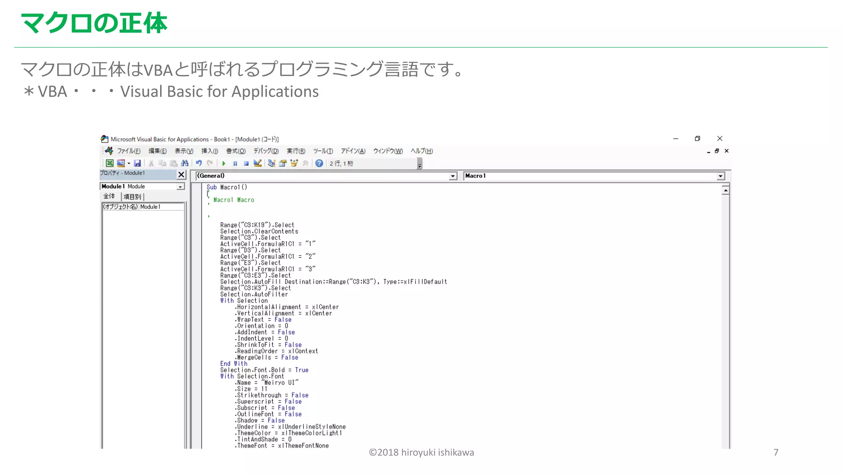Click the View Microsoft Excel toolbar icon
This screenshot has height=474, width=843.
109,163
